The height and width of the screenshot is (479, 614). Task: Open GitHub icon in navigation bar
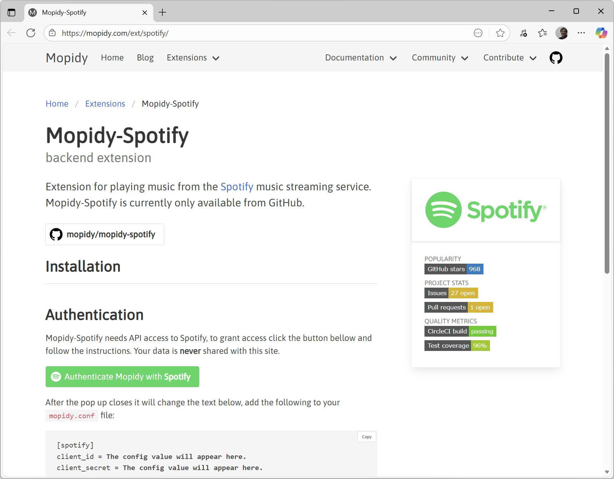556,58
